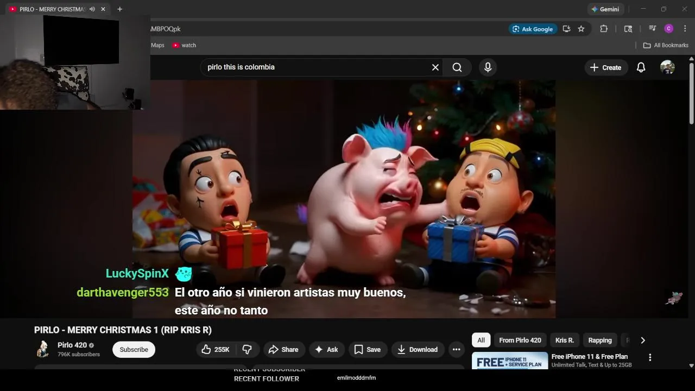Click the address bar URL text
695x391 pixels.
click(x=166, y=29)
